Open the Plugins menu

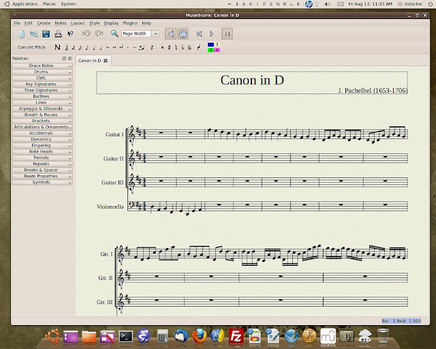(x=130, y=23)
